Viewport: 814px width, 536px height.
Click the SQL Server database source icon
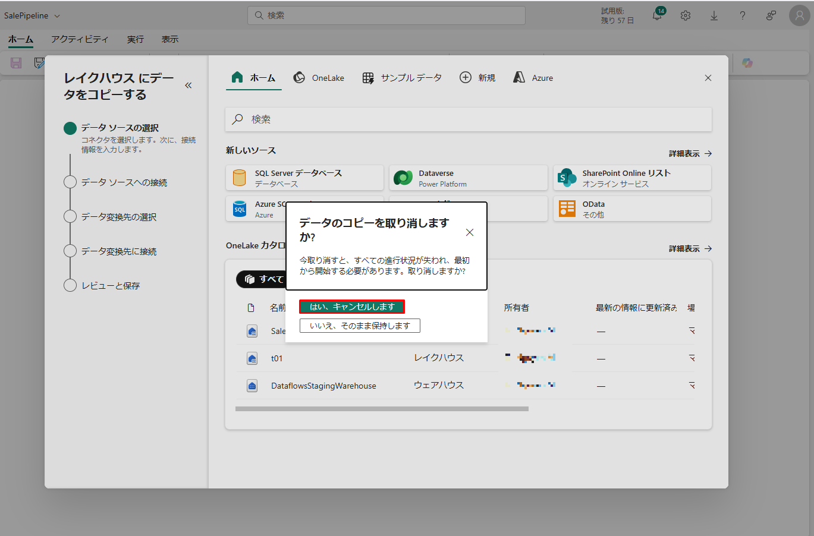pos(240,178)
